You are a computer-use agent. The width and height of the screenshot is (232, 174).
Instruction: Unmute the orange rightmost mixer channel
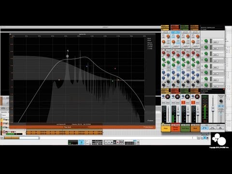coord(193,102)
